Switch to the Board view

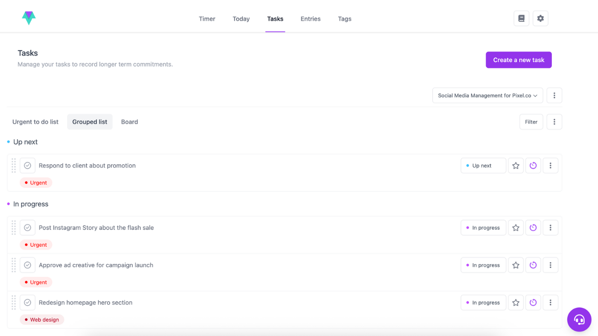[129, 122]
